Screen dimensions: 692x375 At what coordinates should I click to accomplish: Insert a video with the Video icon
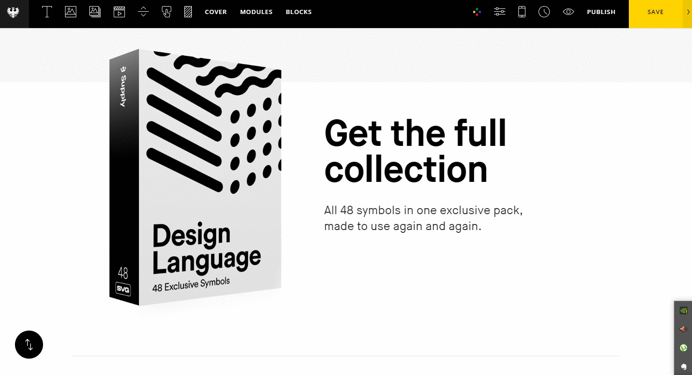coord(119,12)
